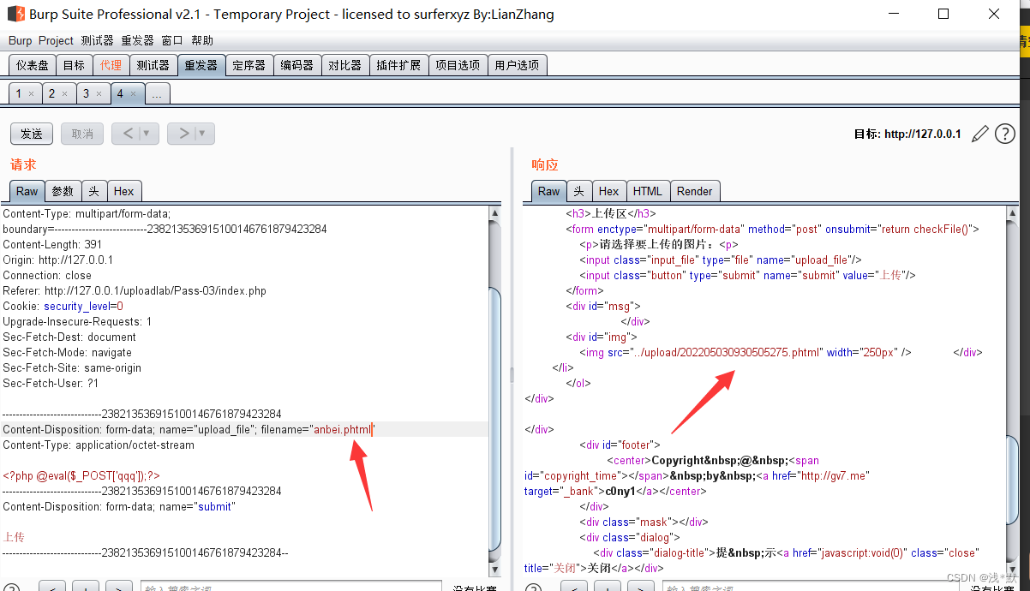Close repeater tab 3 with its x
This screenshot has width=1030, height=591.
tap(99, 94)
